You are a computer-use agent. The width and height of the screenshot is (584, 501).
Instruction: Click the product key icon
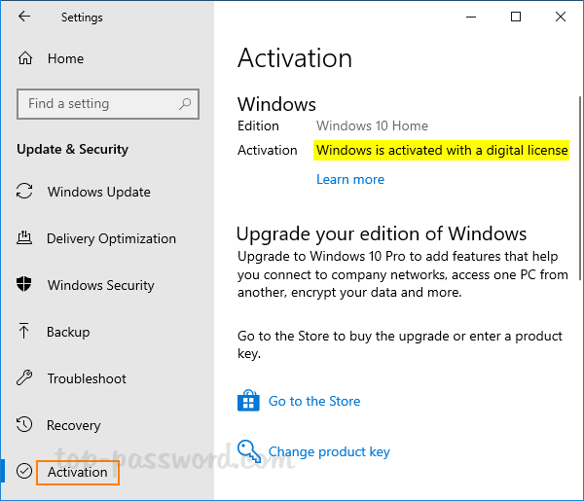coord(248,451)
